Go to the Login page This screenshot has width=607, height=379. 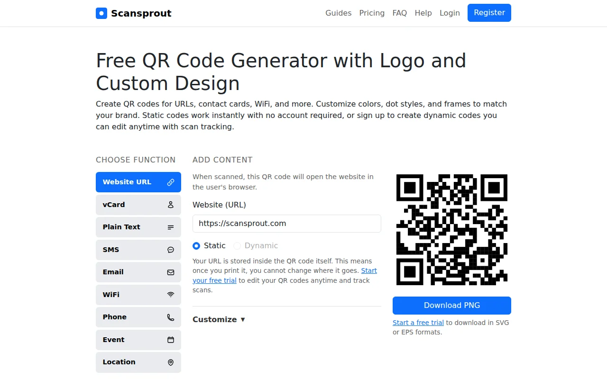pyautogui.click(x=450, y=13)
